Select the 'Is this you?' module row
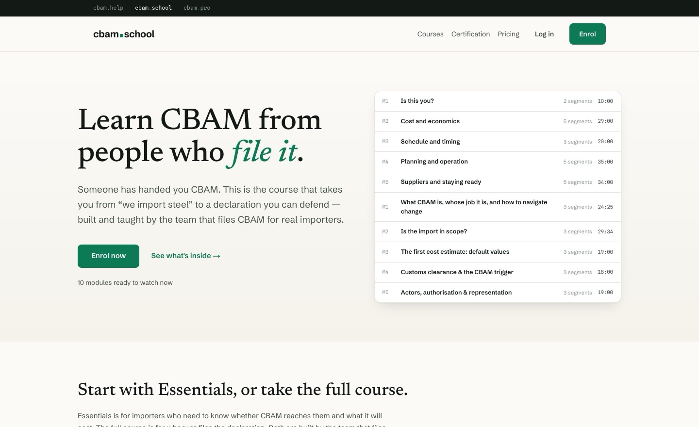Image resolution: width=699 pixels, height=427 pixels. (498, 101)
